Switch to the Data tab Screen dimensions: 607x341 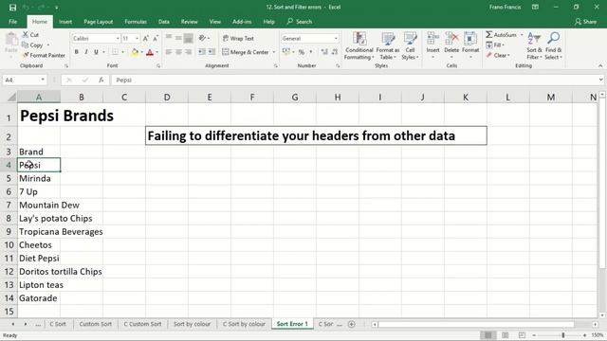pos(164,22)
